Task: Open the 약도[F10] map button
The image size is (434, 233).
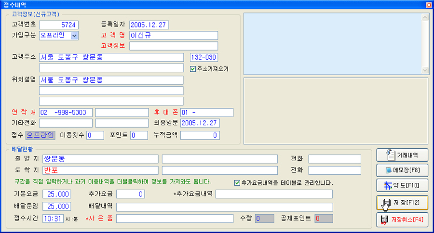Action: pyautogui.click(x=402, y=185)
